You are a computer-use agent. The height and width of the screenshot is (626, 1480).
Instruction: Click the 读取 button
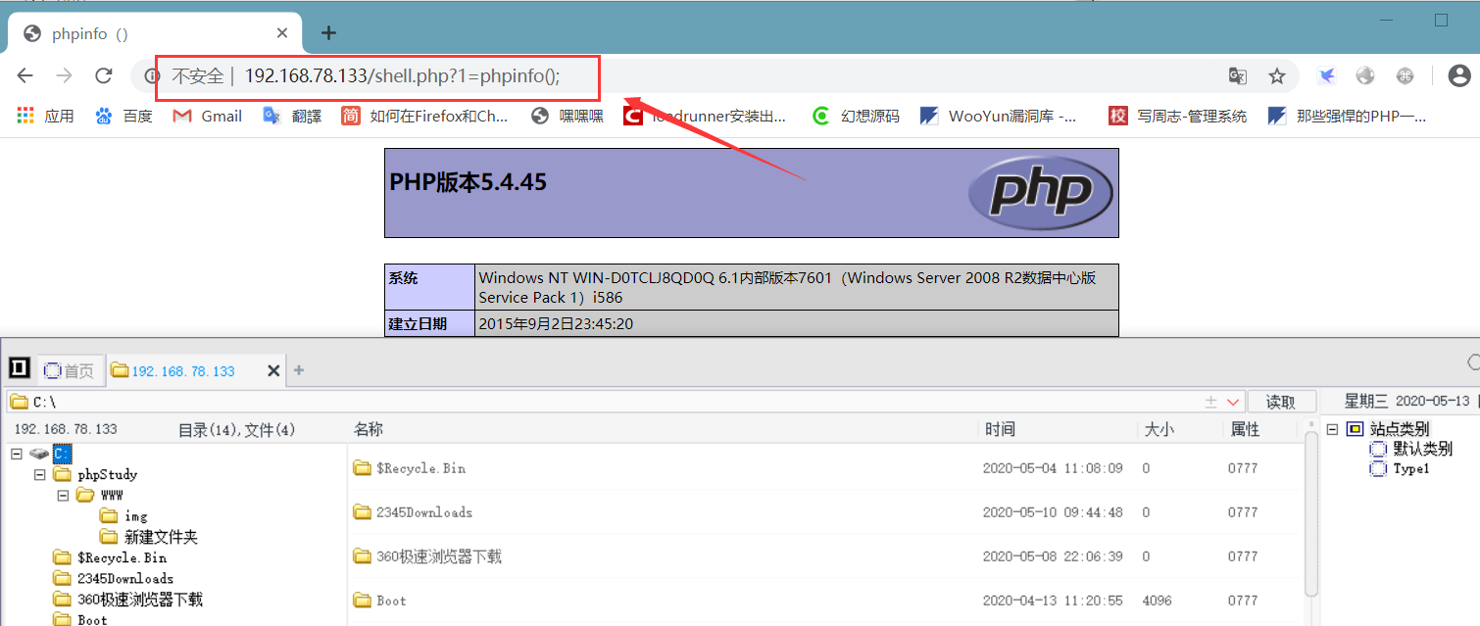1281,402
